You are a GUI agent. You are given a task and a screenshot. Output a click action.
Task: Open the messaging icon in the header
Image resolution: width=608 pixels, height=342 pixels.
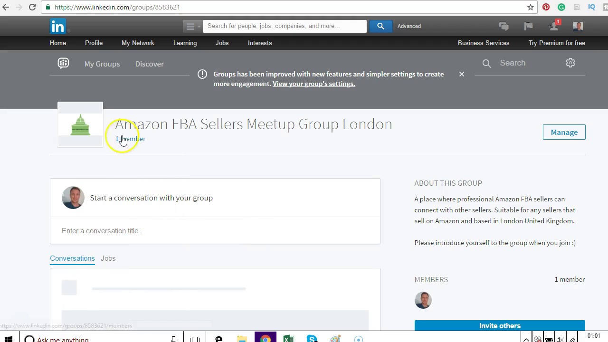[x=503, y=27]
